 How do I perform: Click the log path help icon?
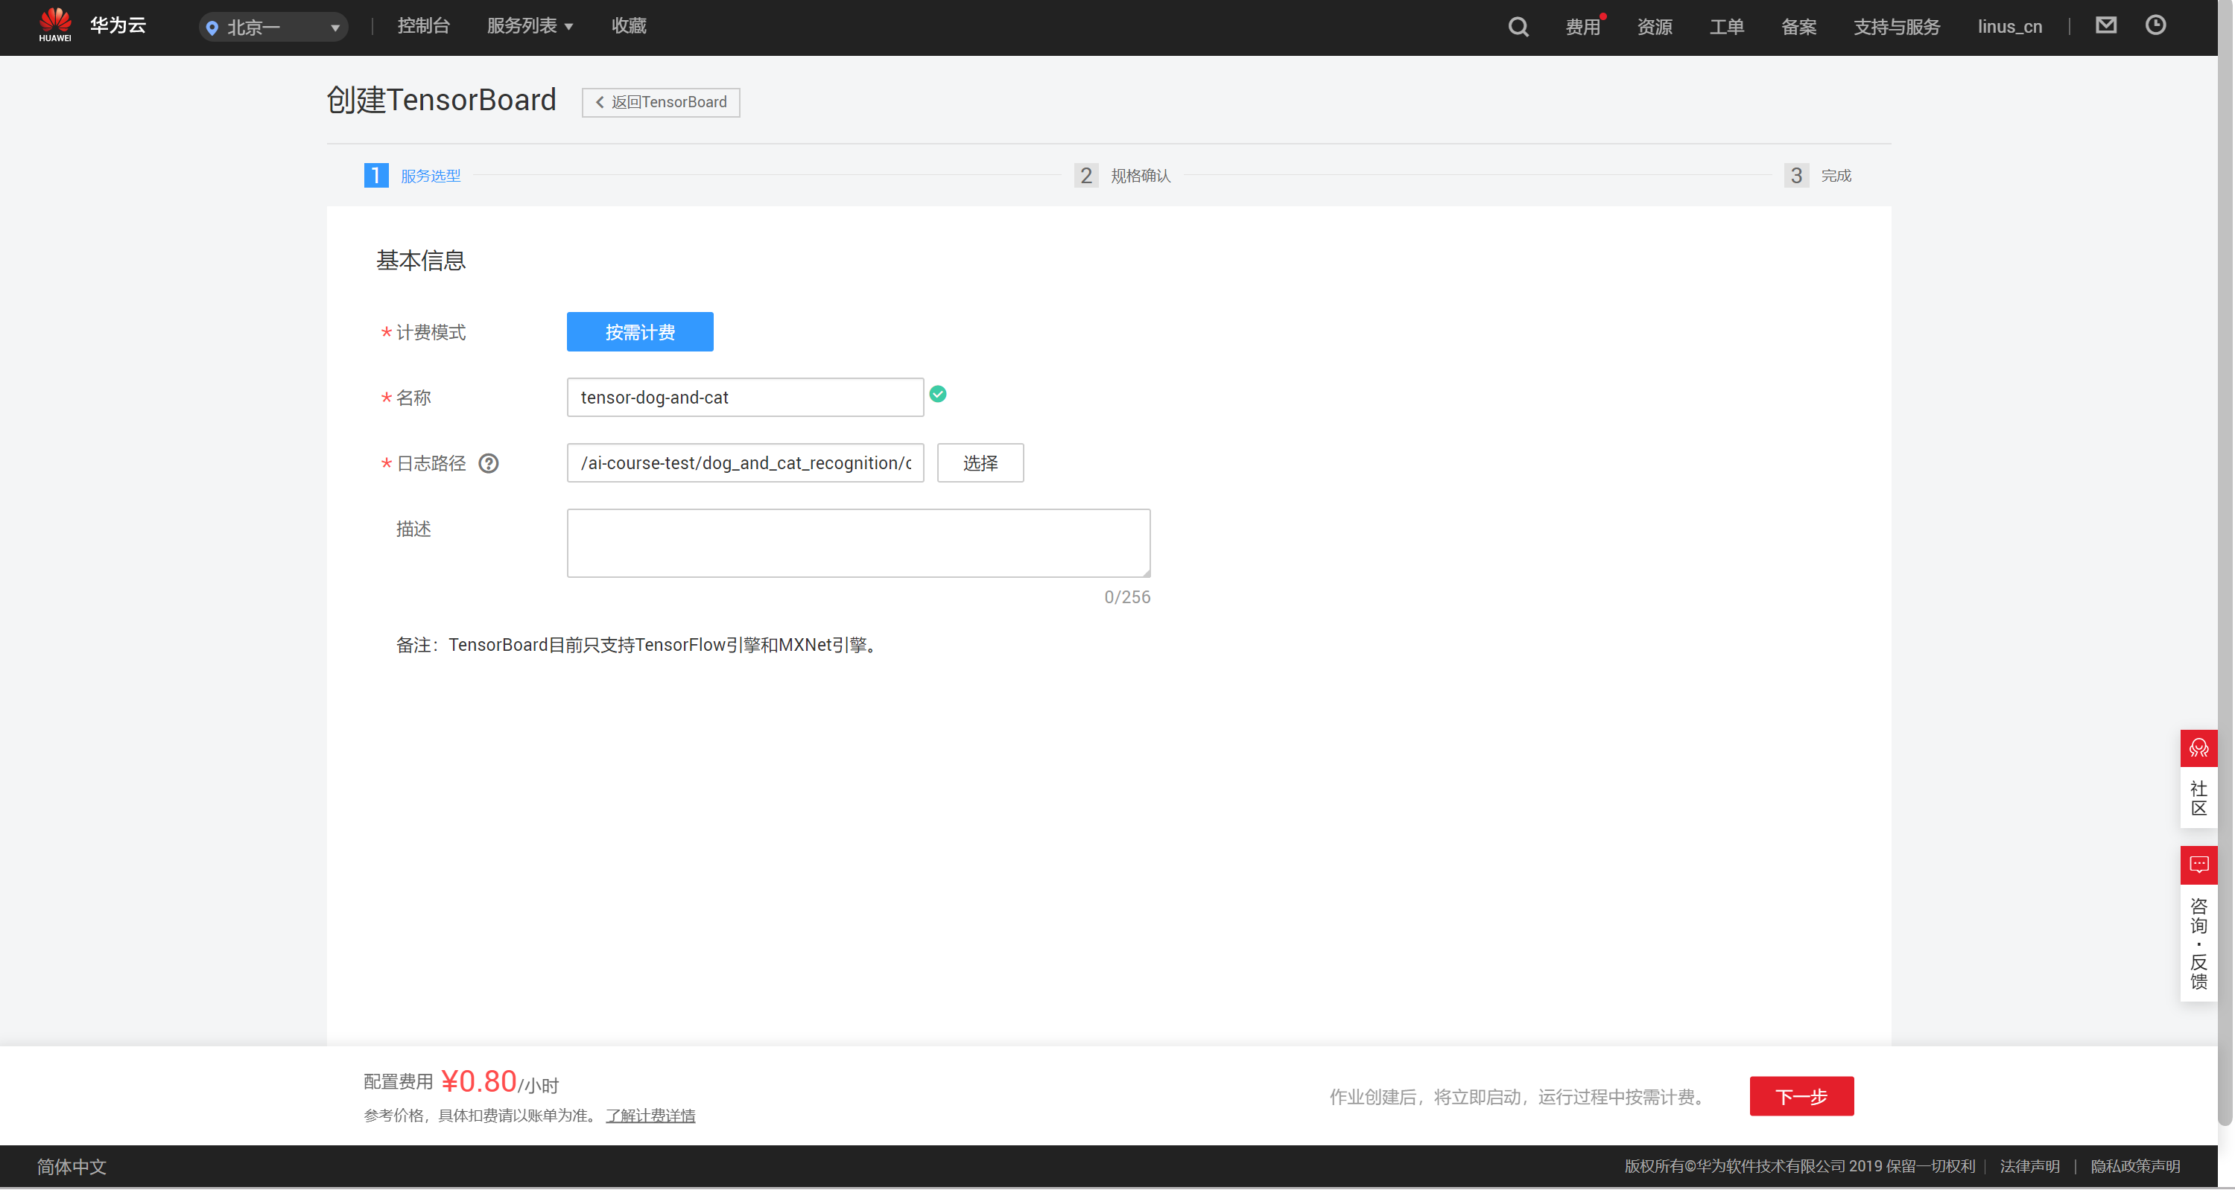tap(489, 463)
